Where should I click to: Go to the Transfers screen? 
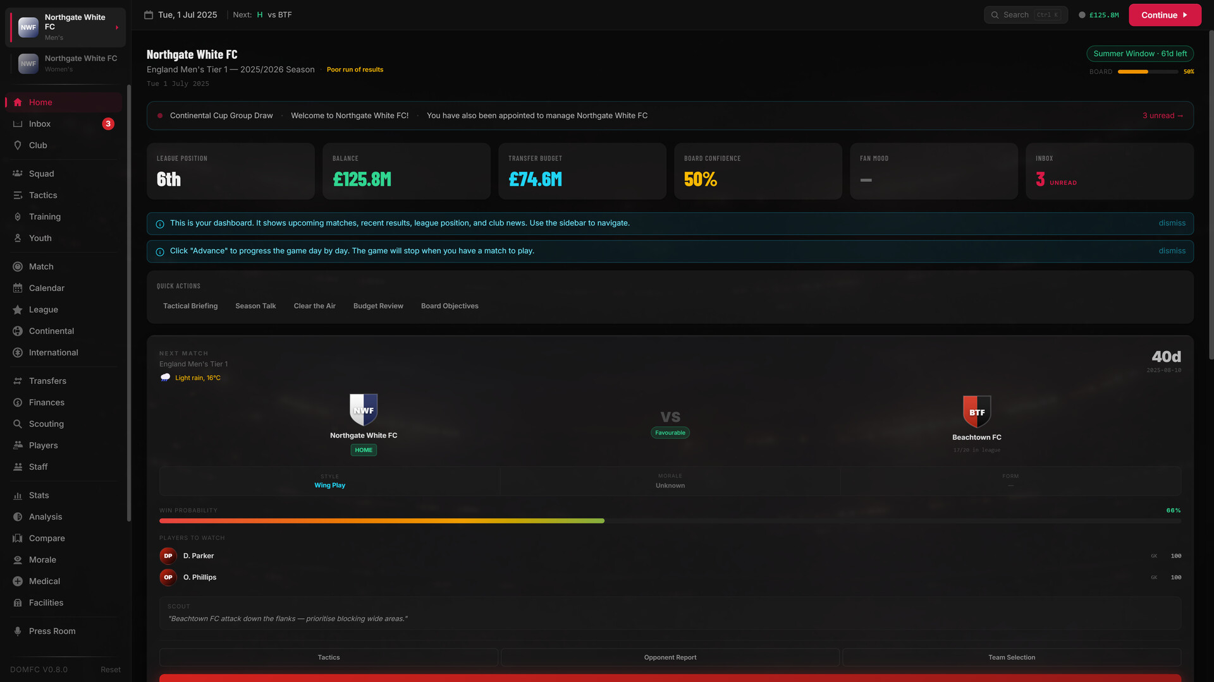pos(47,381)
